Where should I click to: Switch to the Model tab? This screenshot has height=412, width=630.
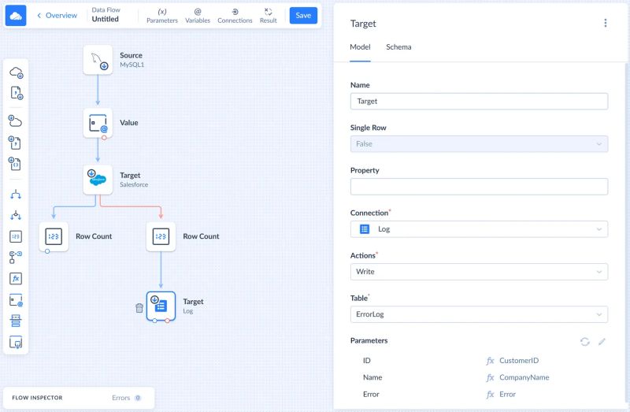coord(360,47)
